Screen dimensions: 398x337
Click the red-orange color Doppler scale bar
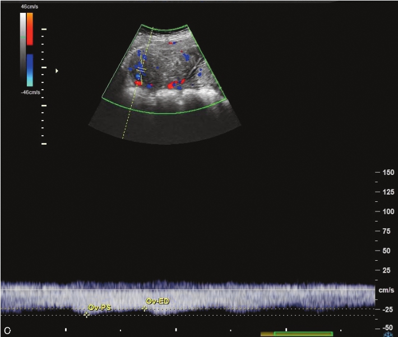tap(30, 29)
